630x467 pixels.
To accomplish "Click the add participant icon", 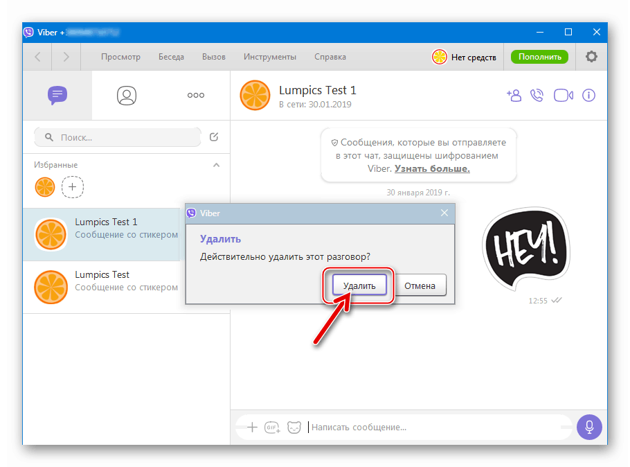I will point(514,96).
